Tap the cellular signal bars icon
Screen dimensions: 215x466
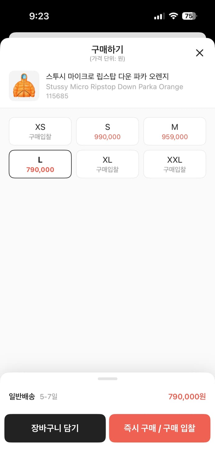pyautogui.click(x=159, y=16)
